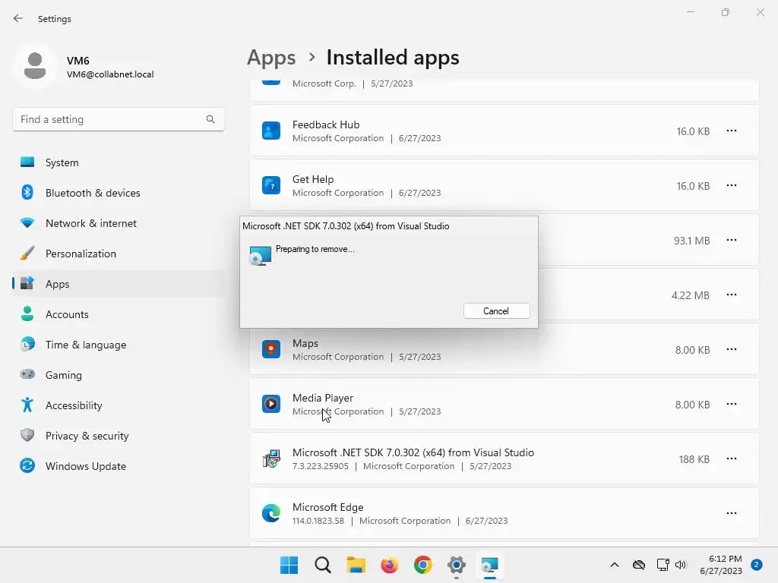Screen dimensions: 778x583
Task: Open more options for the 93.1 MB app
Action: (x=732, y=240)
